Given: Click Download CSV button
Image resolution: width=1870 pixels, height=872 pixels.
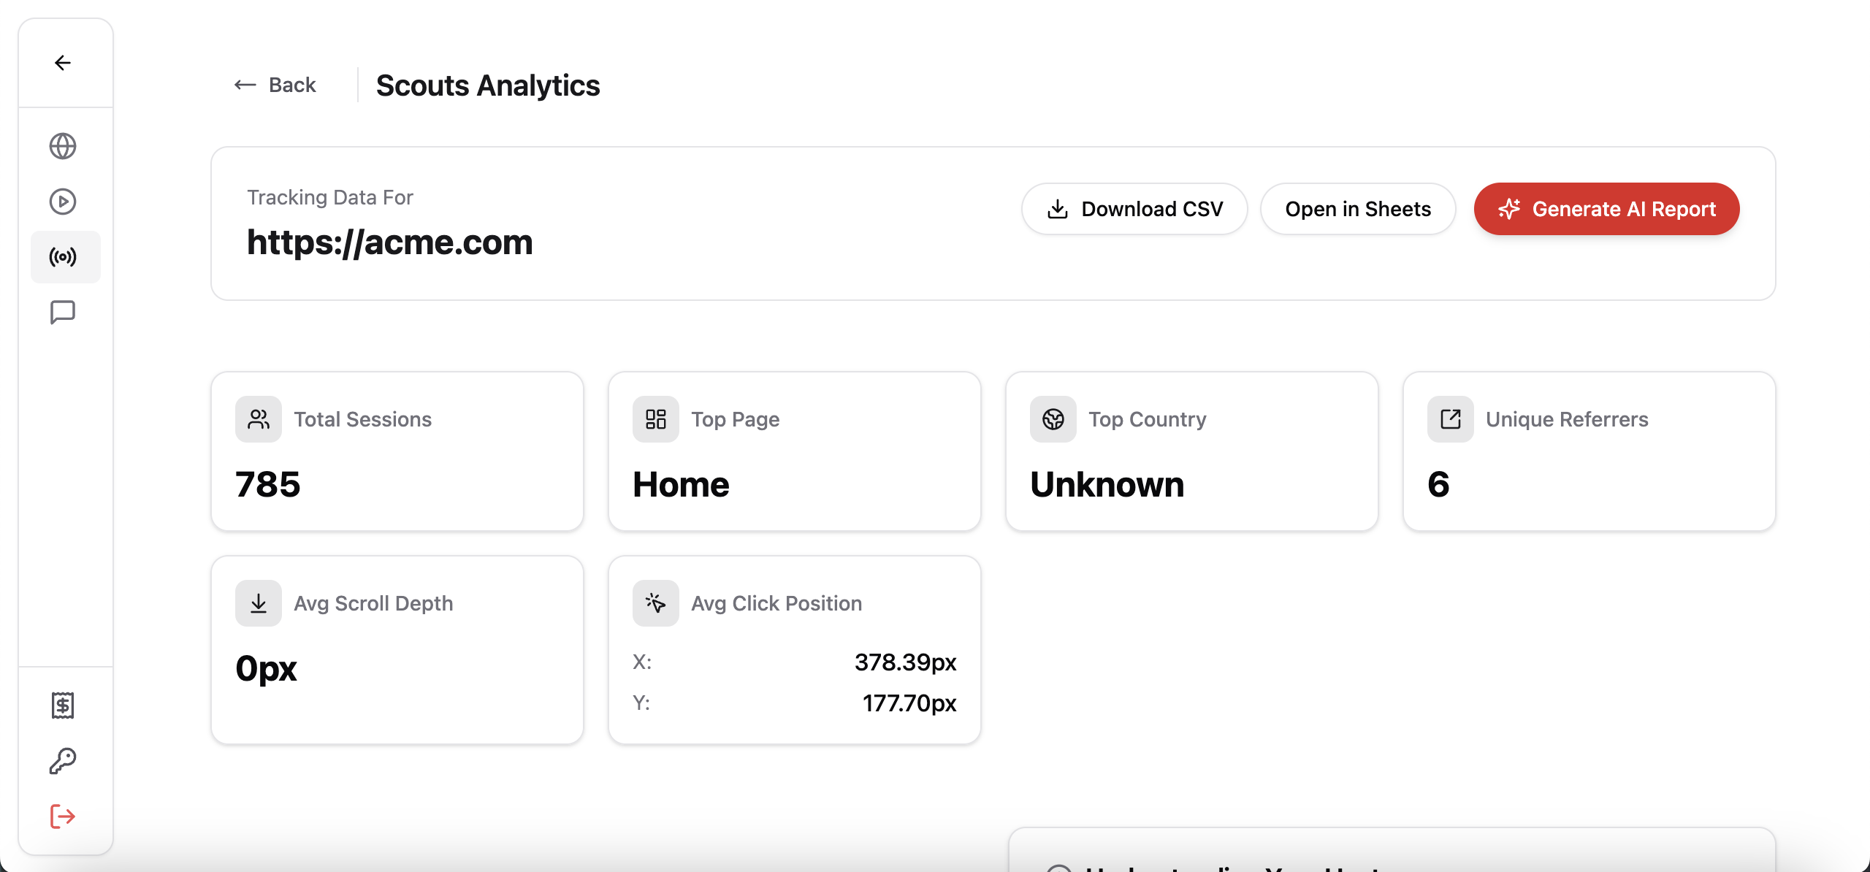Looking at the screenshot, I should (x=1134, y=209).
